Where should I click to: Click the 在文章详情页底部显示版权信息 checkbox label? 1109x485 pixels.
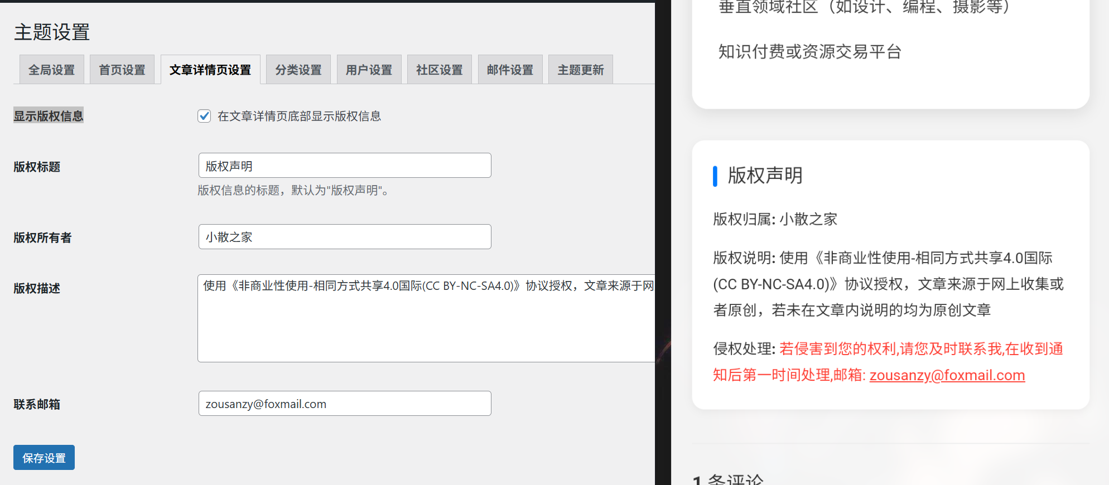click(x=299, y=116)
